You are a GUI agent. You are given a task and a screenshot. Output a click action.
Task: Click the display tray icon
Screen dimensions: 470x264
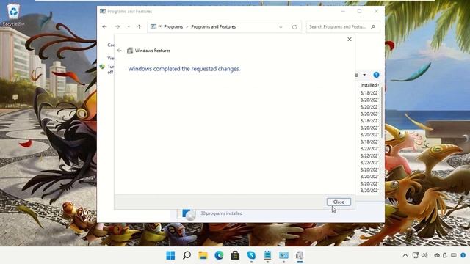(x=416, y=255)
